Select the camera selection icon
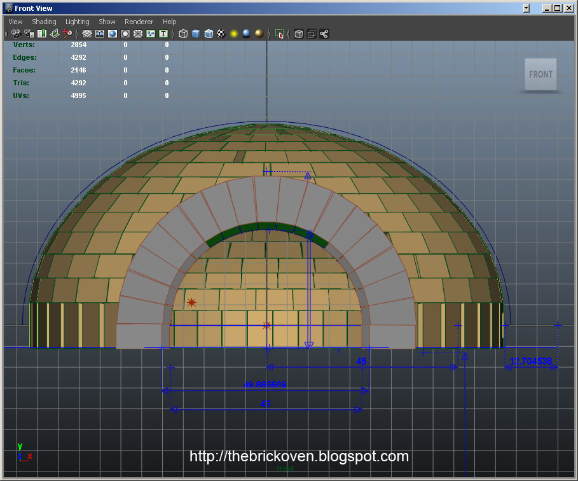The width and height of the screenshot is (578, 481). 15,34
